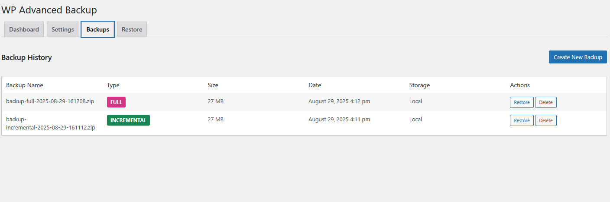Click Create New Backup button
This screenshot has height=202, width=610.
tap(578, 57)
